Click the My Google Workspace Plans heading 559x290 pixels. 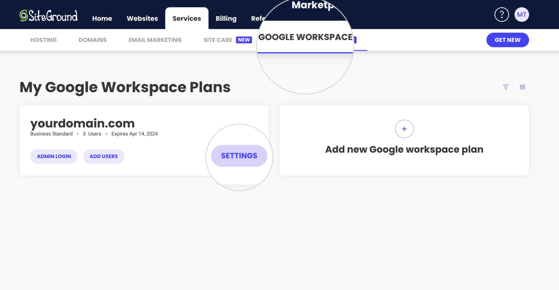(125, 87)
